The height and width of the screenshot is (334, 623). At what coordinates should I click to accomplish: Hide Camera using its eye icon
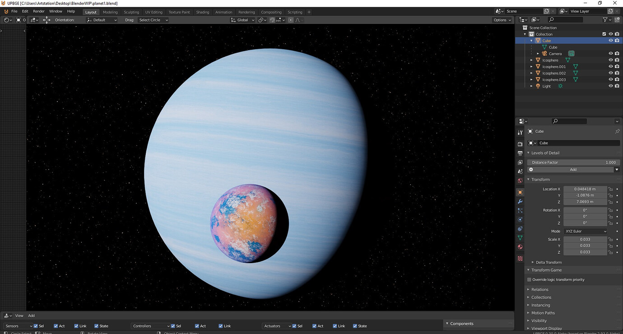pyautogui.click(x=610, y=54)
